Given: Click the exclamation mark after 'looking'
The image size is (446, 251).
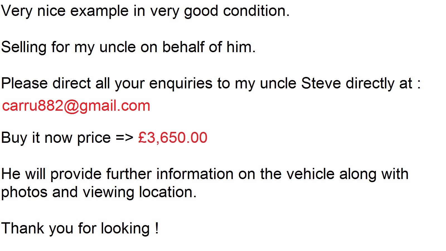Looking at the screenshot, I should (x=157, y=228).
